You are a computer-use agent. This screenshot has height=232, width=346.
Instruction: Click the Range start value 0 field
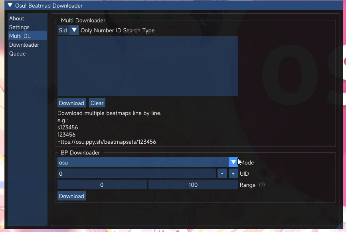coord(102,185)
